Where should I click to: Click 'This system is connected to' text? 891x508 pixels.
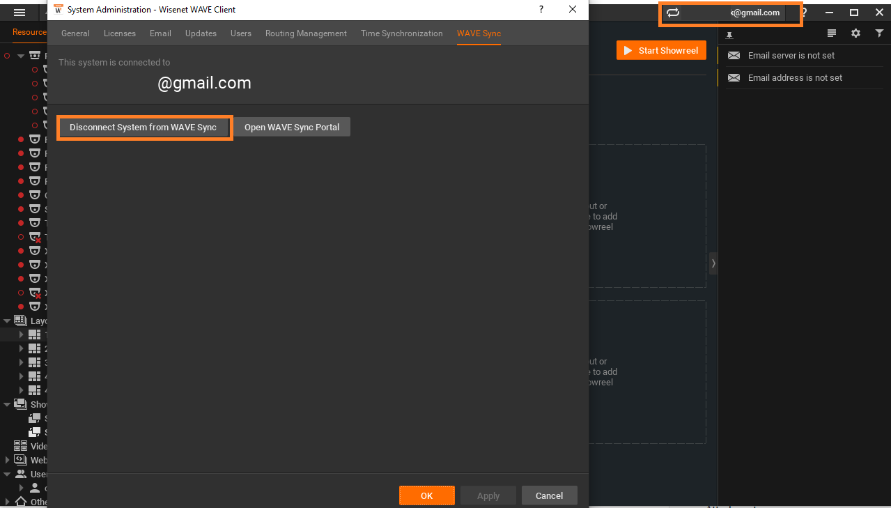[x=114, y=63]
